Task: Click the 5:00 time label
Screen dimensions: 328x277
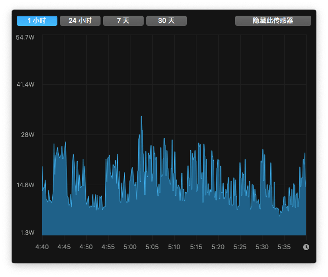Action: coord(130,247)
